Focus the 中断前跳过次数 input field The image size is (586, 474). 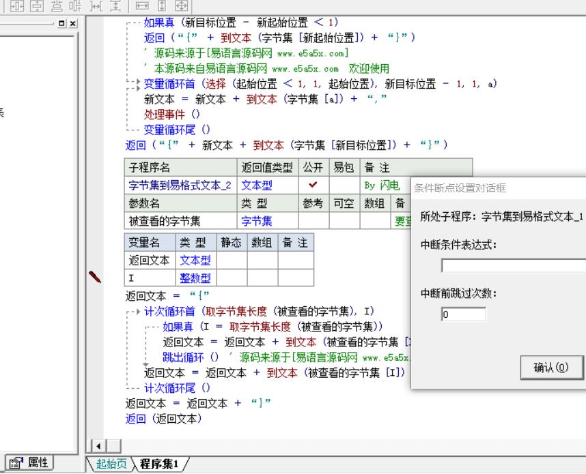coord(464,314)
